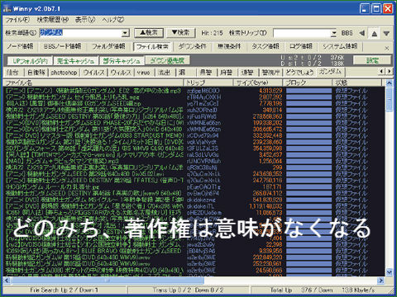Click the block bar of the 1,256,064 row

point(309,162)
